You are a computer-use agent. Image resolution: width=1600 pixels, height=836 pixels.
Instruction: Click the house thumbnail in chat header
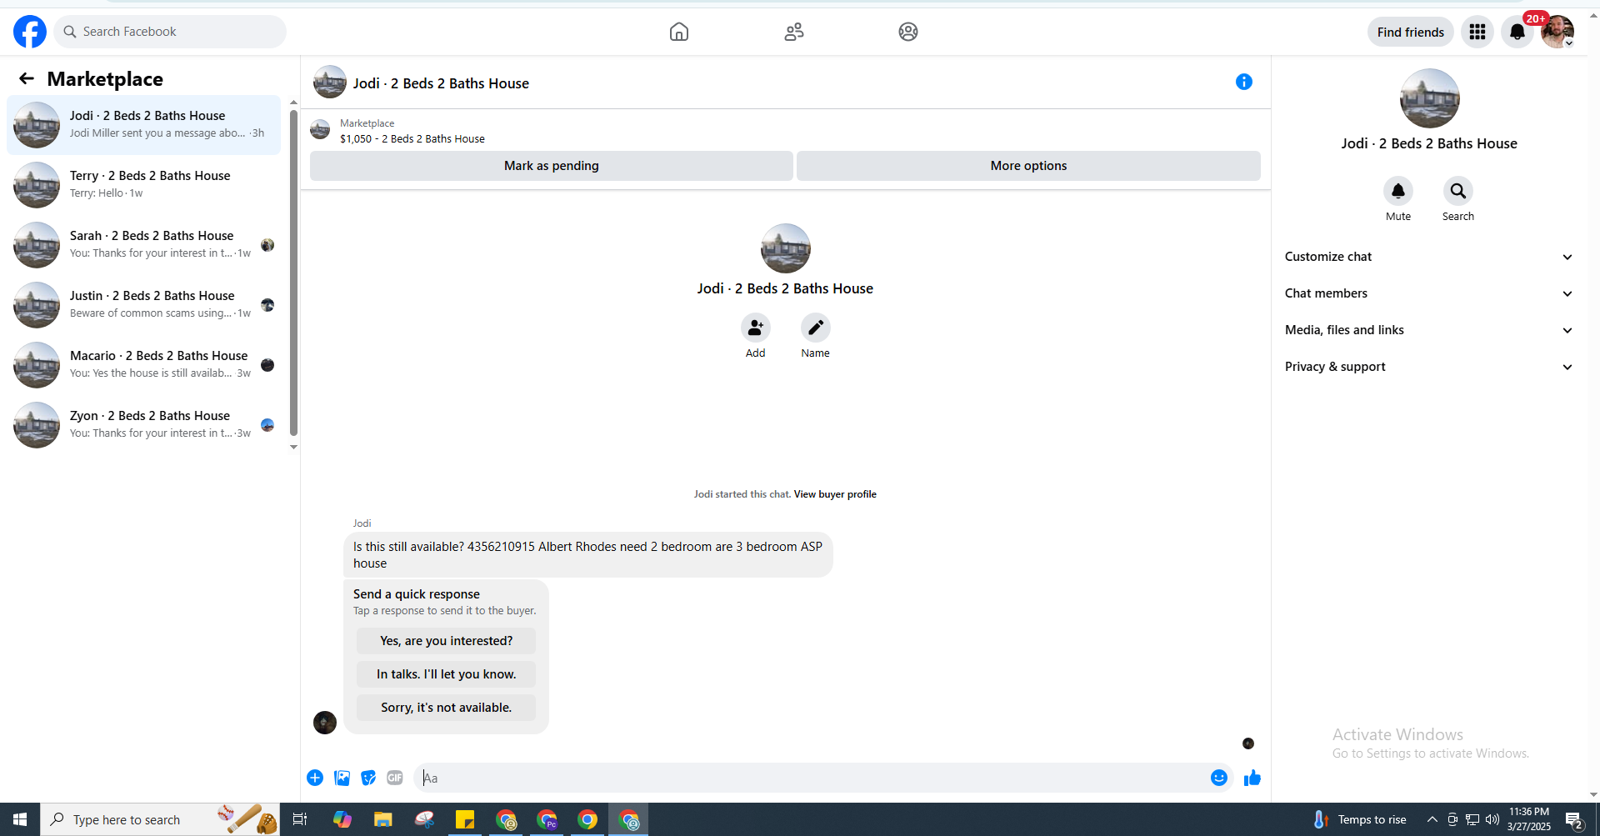tap(330, 83)
